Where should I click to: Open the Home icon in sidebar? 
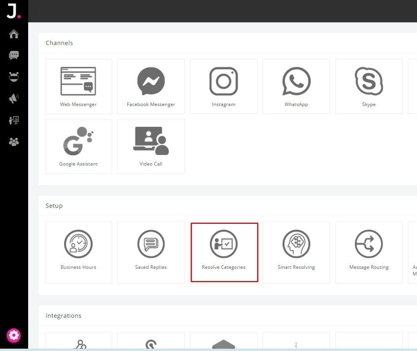coord(14,34)
